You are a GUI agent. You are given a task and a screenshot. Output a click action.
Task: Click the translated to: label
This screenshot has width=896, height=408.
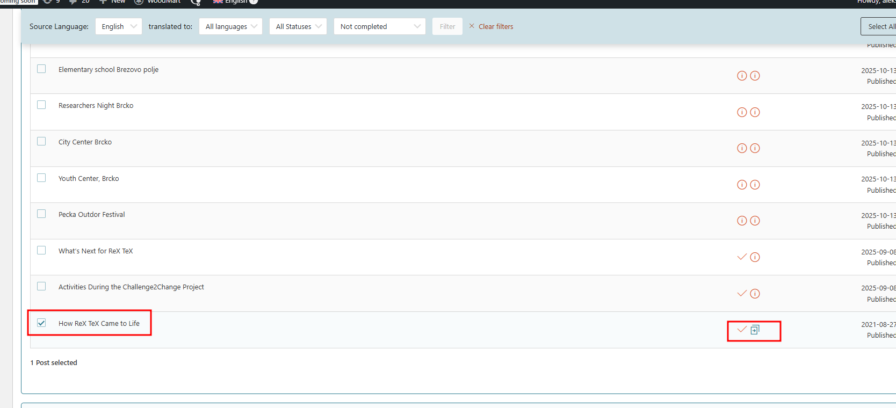pyautogui.click(x=170, y=26)
